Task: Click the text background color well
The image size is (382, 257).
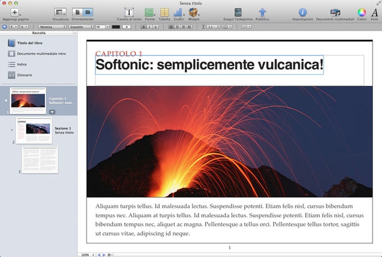Action: click(x=126, y=27)
